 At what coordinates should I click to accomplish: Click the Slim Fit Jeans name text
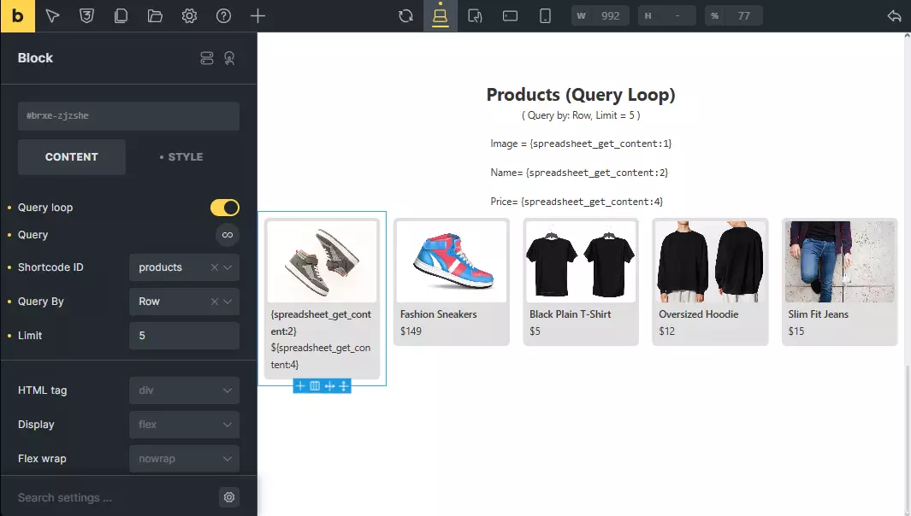click(818, 314)
